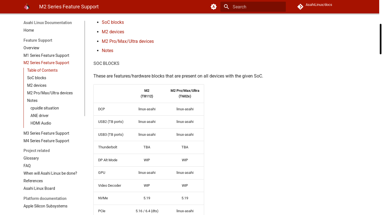Click the search magnifier icon
This screenshot has width=382, height=215.
click(x=227, y=7)
